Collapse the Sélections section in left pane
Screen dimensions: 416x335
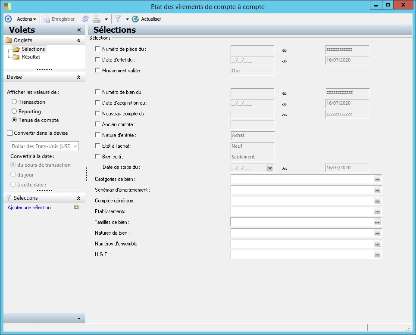pyautogui.click(x=78, y=198)
